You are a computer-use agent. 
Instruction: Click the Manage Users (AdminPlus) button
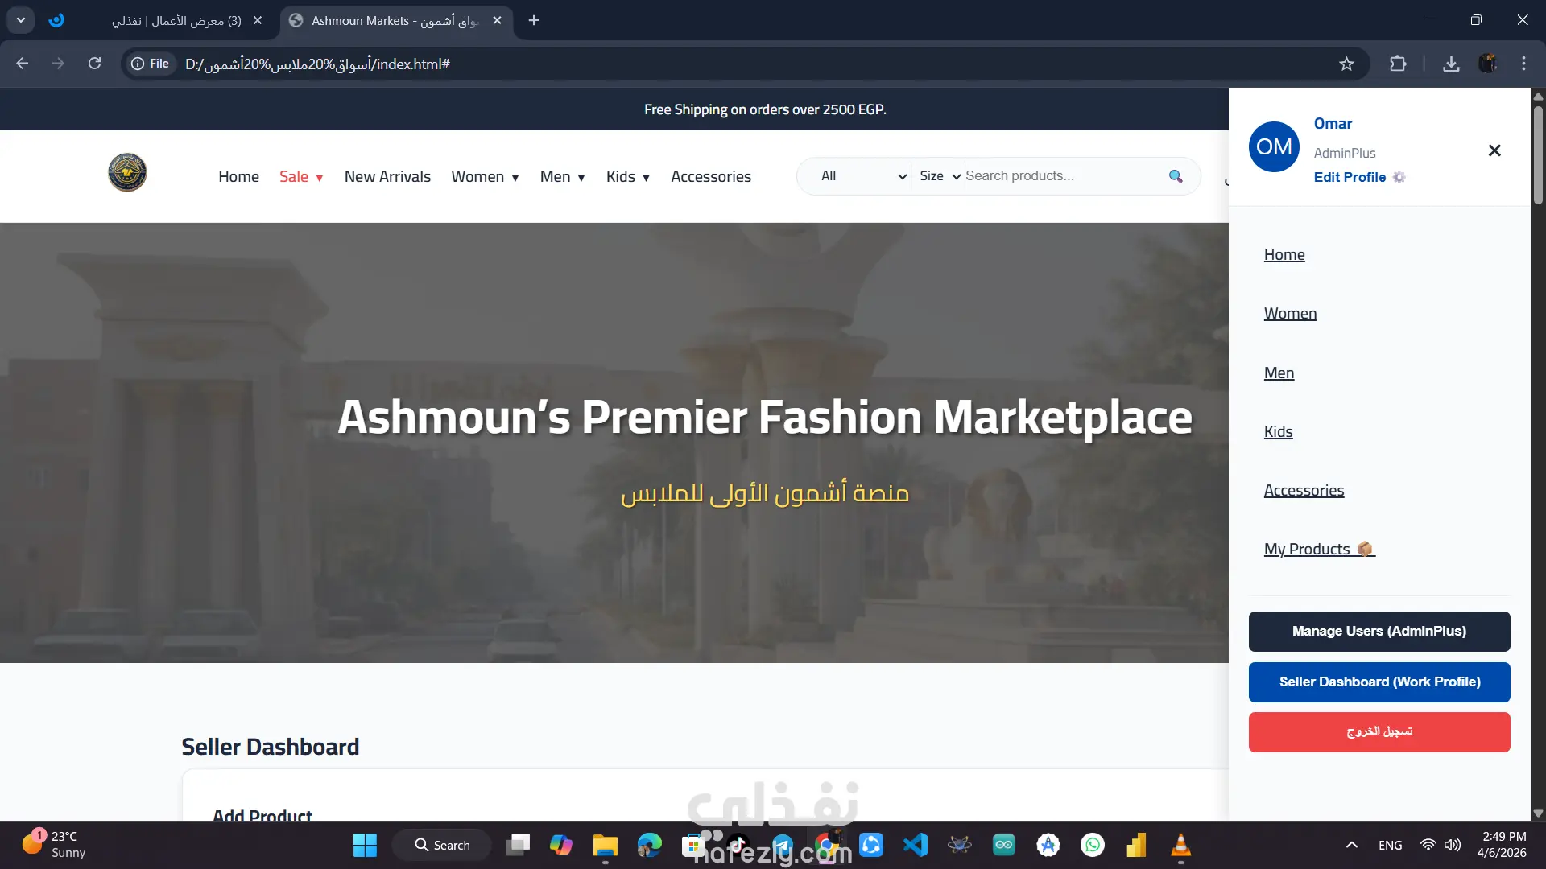click(1379, 632)
